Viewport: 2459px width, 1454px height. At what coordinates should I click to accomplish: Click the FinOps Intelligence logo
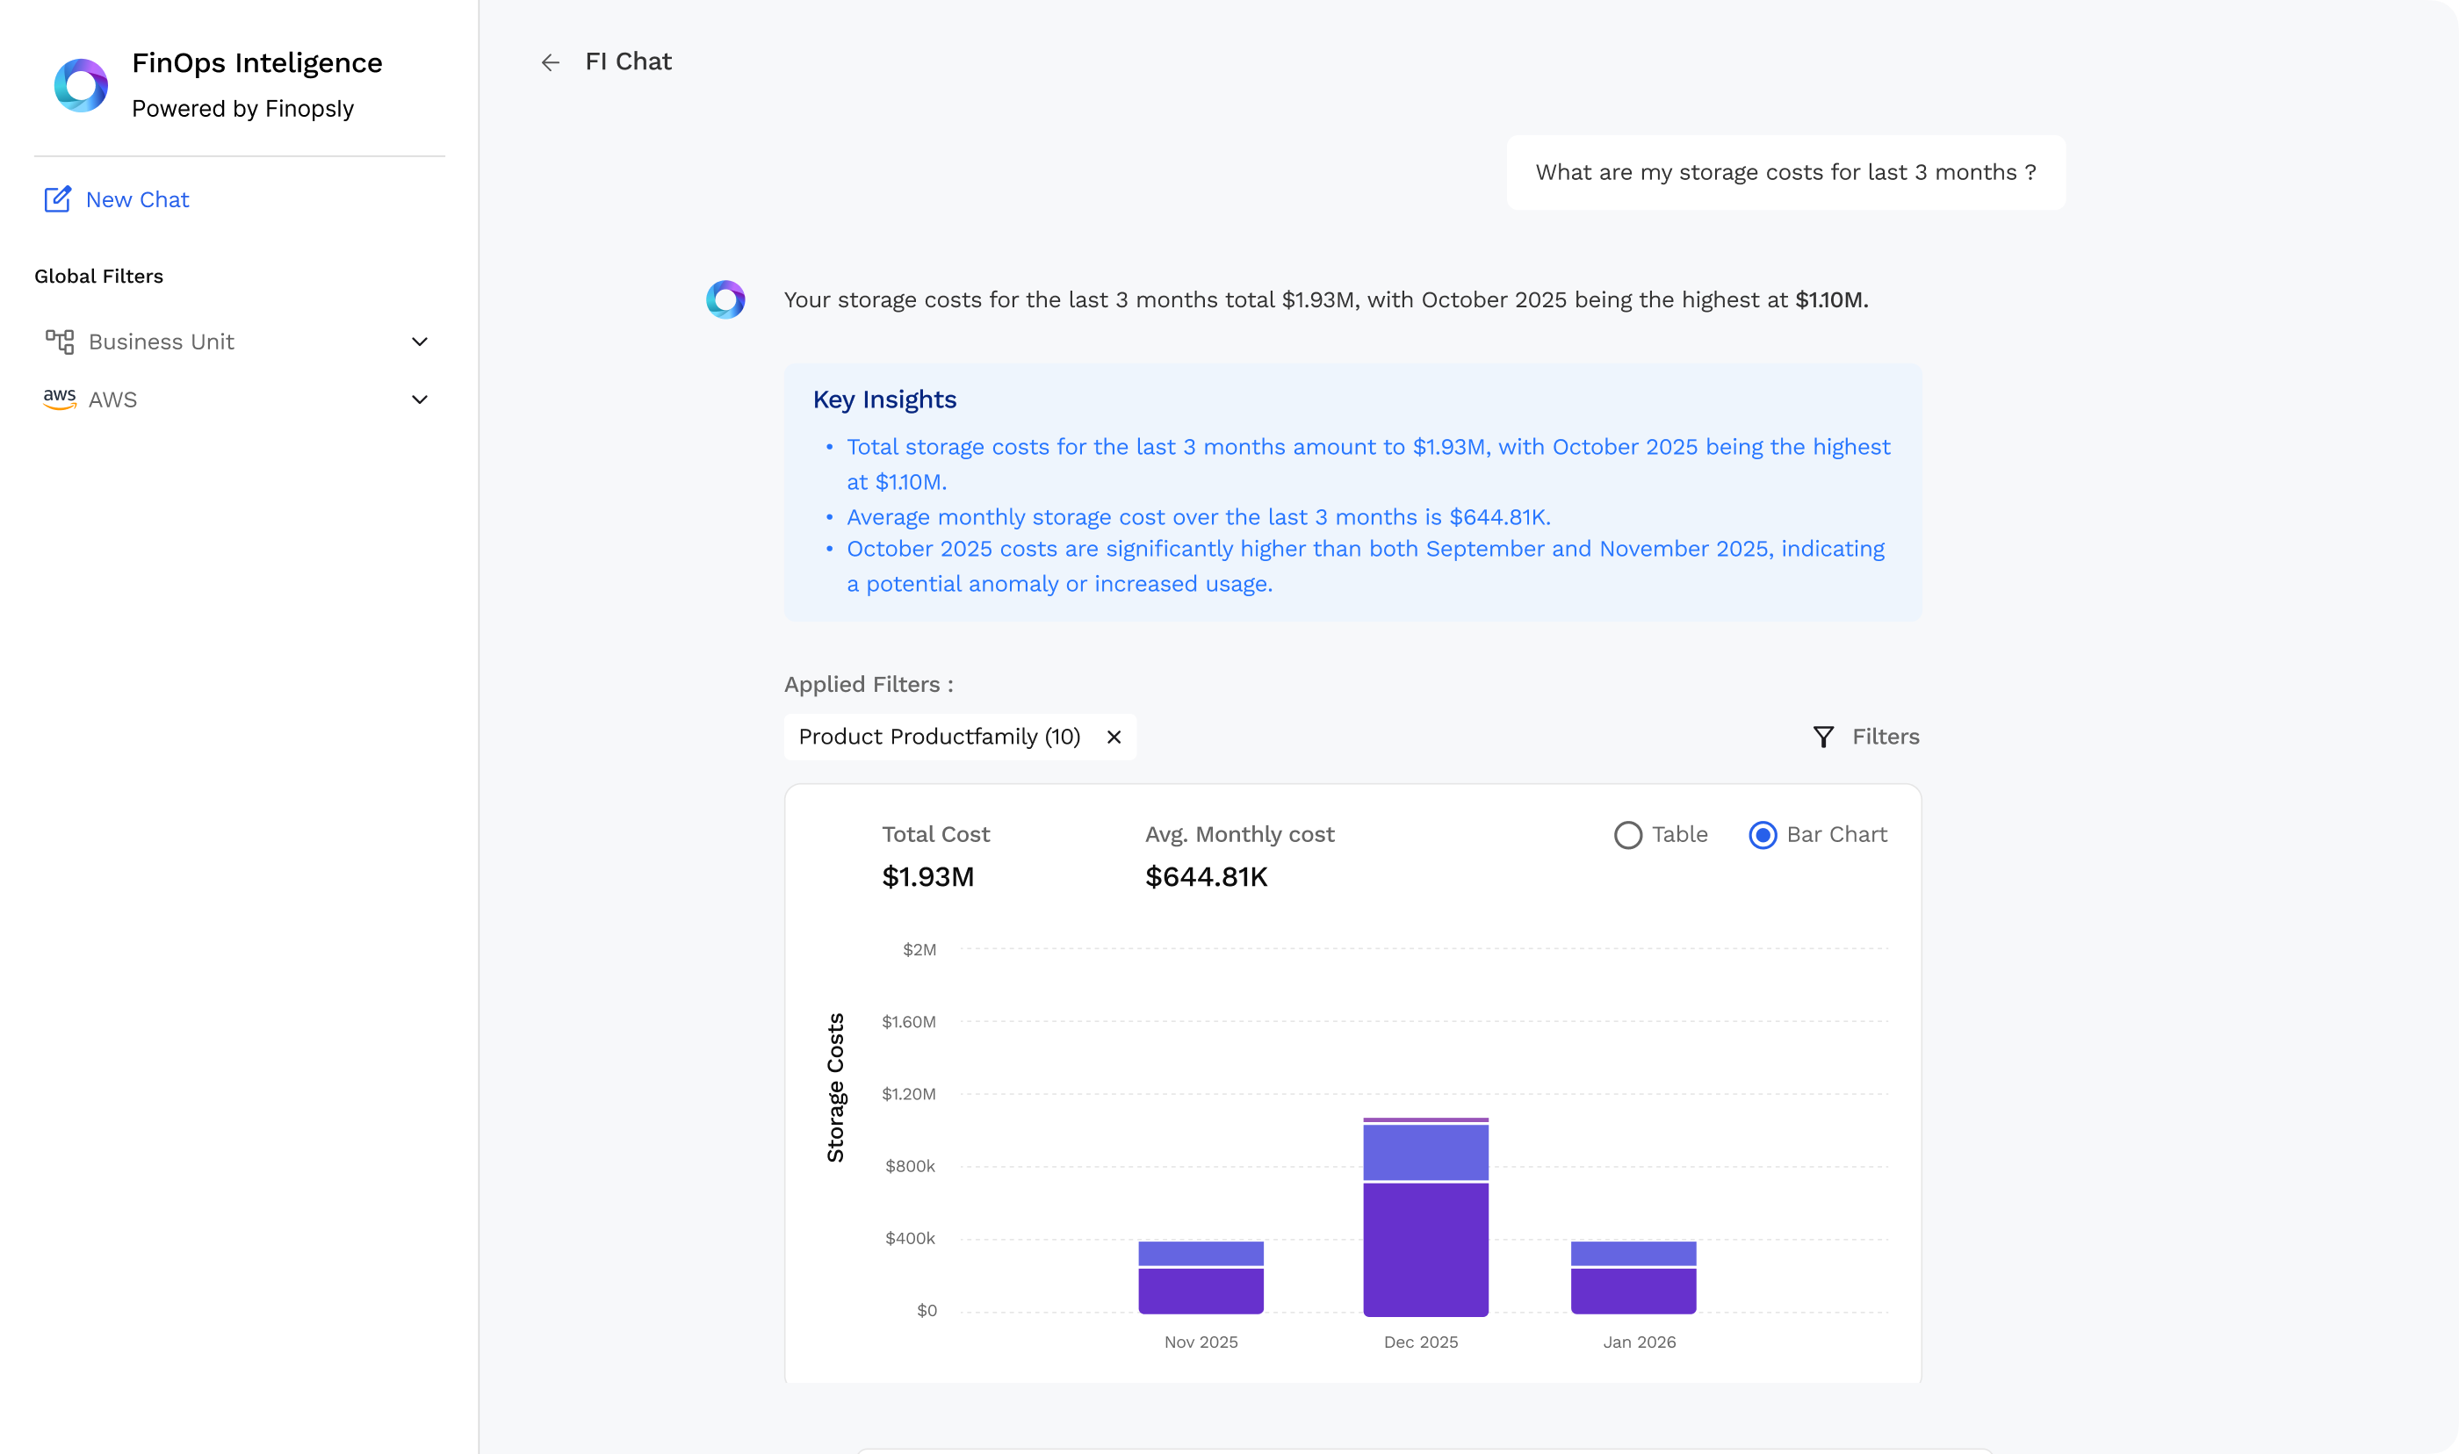click(80, 84)
